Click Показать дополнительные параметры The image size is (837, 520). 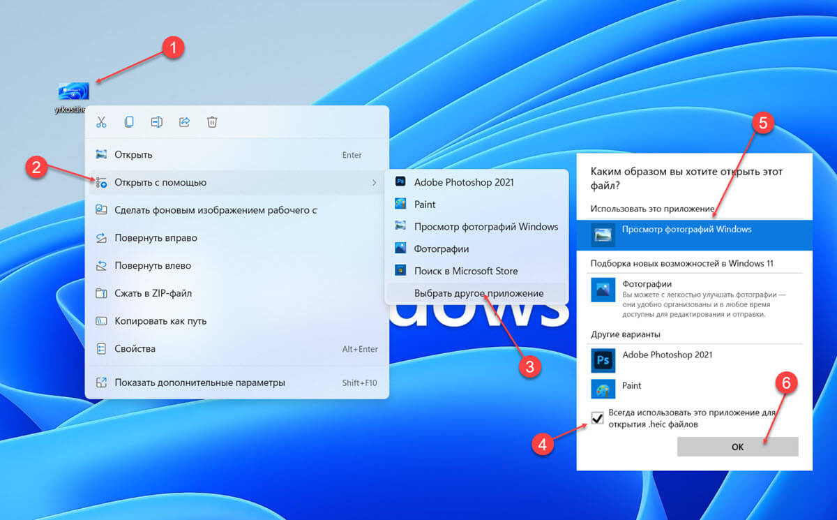tap(237, 382)
